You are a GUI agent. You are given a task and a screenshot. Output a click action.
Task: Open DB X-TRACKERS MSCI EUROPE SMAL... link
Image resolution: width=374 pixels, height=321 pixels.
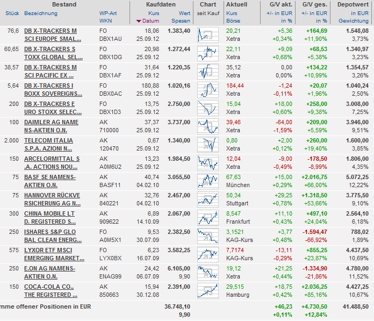[53, 35]
